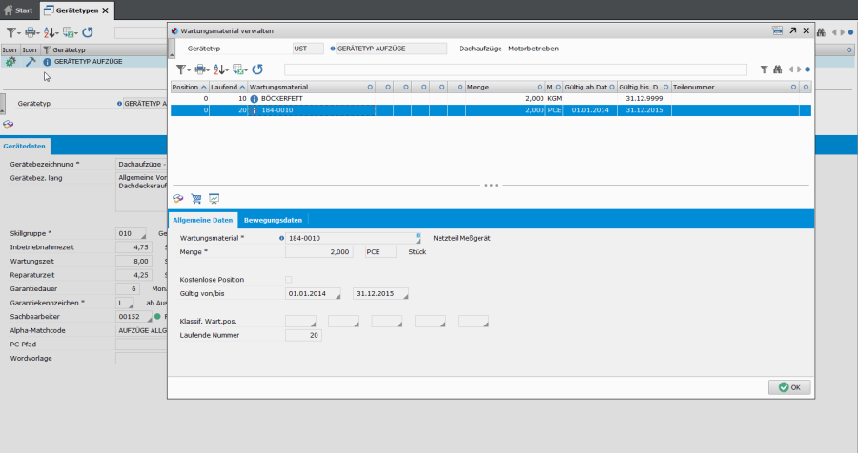Switch to the Start tab
Screen dimensions: 858x453
click(x=18, y=10)
